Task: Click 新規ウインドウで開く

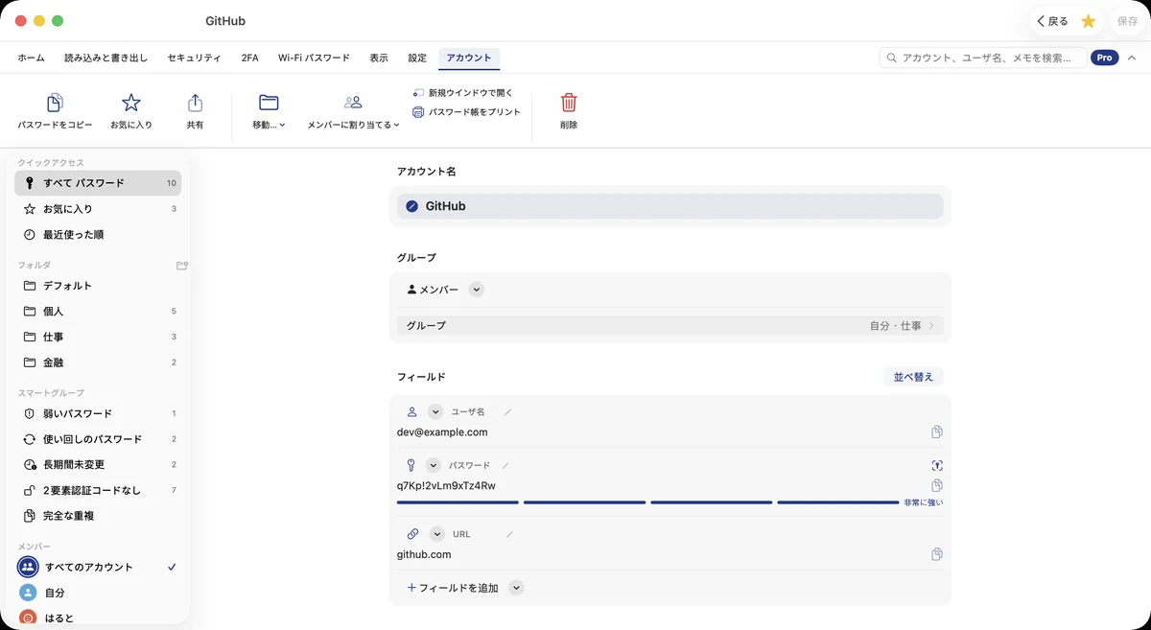Action: point(464,93)
